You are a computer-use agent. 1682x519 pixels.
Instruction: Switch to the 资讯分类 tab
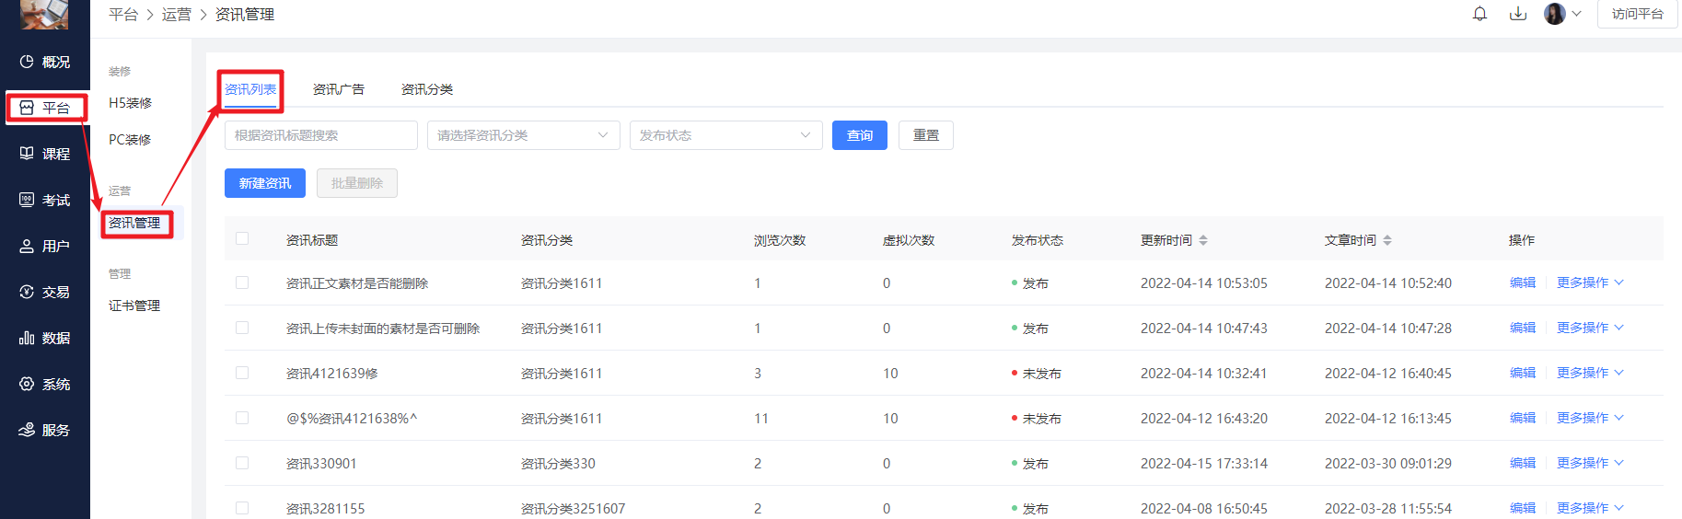pos(426,89)
